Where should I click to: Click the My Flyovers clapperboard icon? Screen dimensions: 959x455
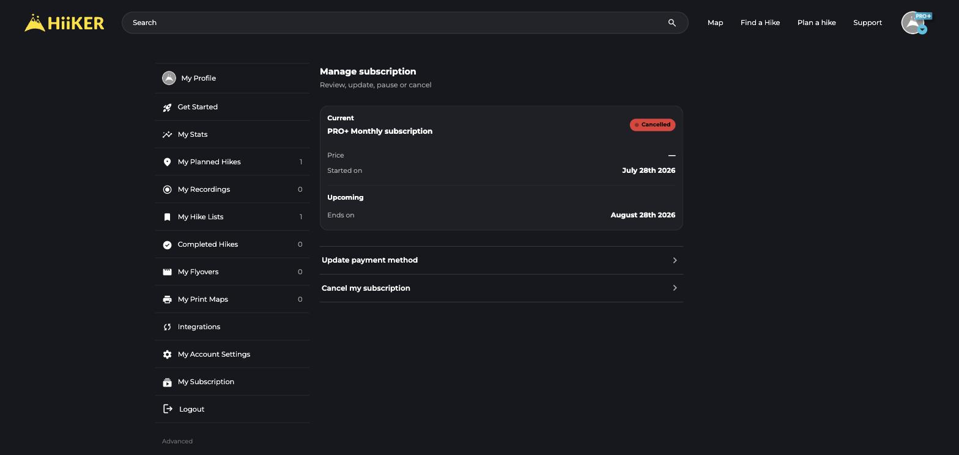167,272
